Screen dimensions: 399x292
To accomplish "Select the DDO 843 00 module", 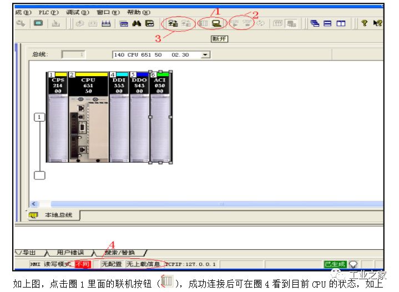I will 139,117.
